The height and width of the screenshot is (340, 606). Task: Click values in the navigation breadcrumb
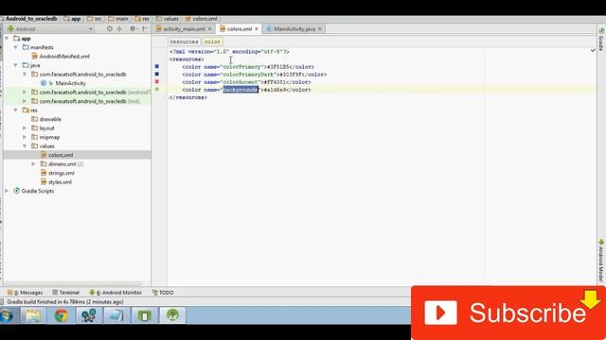tap(168, 19)
